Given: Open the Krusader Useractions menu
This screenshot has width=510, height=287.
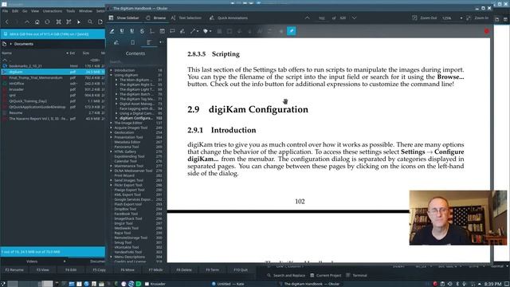Looking at the screenshot, I should point(53,11).
